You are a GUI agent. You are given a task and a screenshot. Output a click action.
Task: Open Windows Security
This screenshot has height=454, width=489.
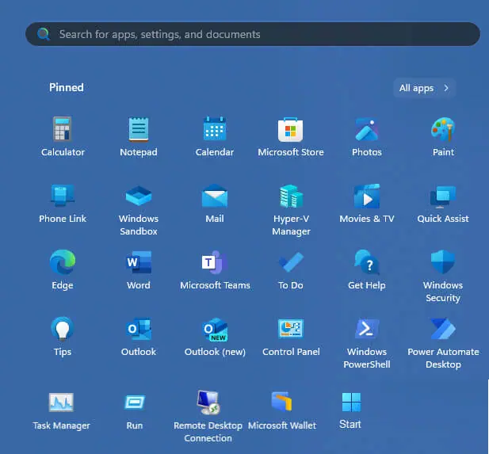pyautogui.click(x=443, y=276)
